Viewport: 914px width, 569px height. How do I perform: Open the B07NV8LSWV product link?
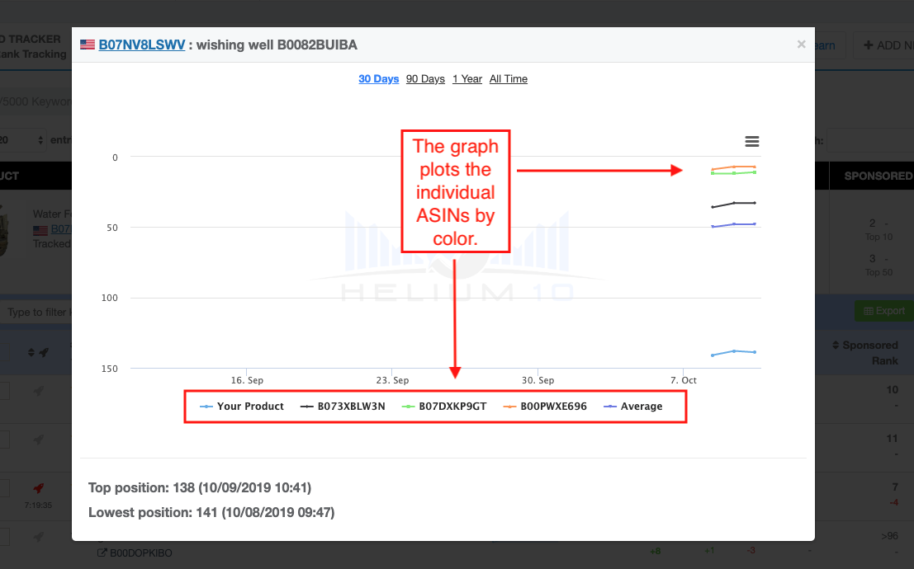tap(141, 45)
